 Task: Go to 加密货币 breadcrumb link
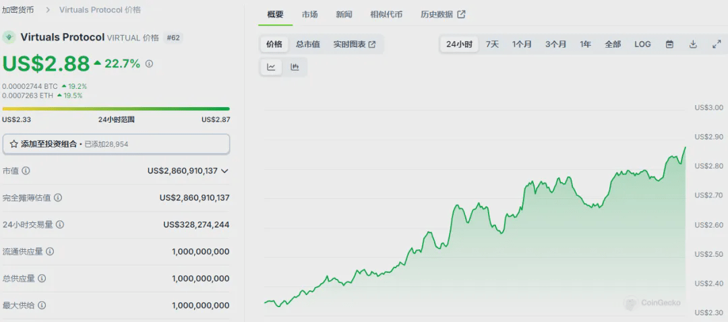coord(18,9)
